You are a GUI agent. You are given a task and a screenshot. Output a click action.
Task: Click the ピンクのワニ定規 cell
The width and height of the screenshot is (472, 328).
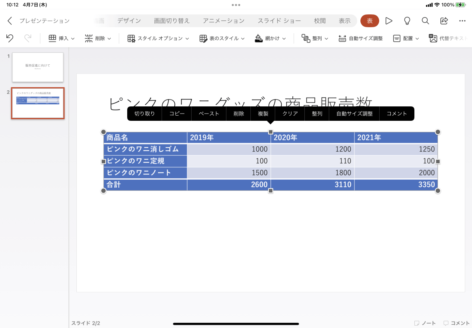145,161
